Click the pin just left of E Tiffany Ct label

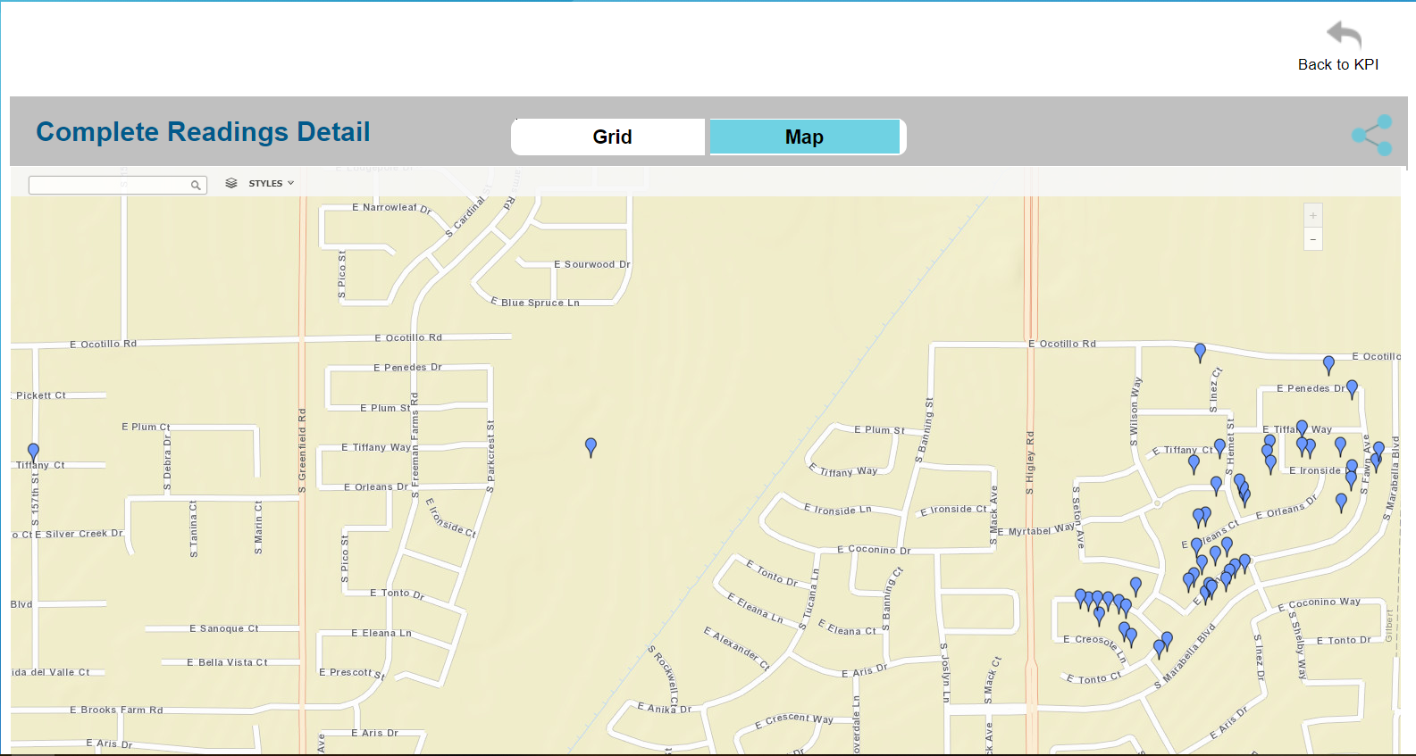tap(1194, 462)
